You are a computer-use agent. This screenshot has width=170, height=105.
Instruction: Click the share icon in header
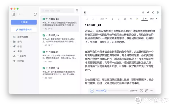tap(153, 12)
